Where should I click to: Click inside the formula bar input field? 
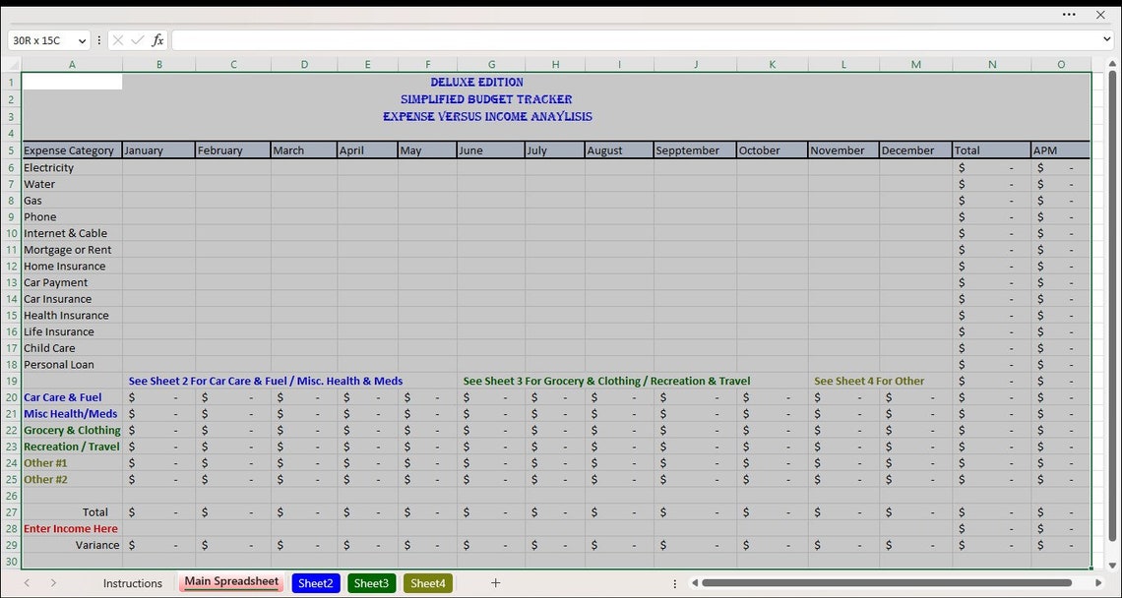point(591,40)
